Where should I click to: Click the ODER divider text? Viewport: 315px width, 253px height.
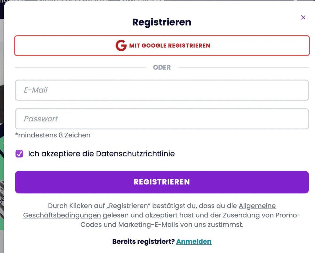point(162,67)
